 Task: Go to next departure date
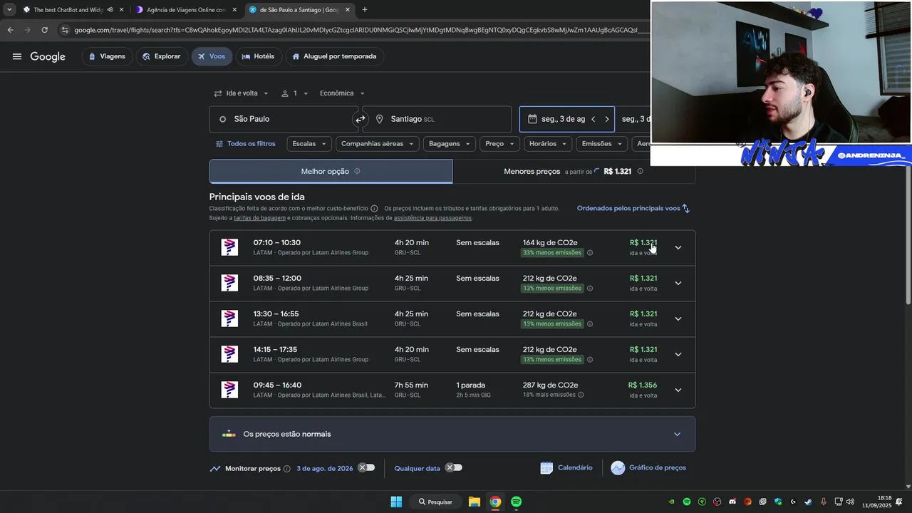pos(606,119)
